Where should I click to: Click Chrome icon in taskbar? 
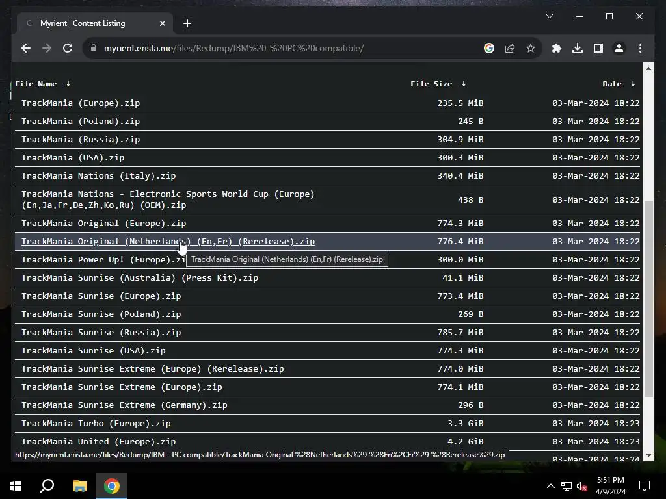click(112, 486)
